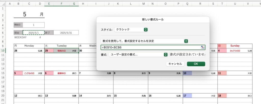Click the キャンセル button
Screen dimensions: 261x104
[175, 64]
